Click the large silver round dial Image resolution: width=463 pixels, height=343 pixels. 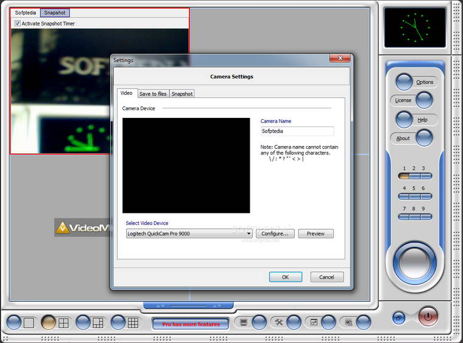(415, 263)
